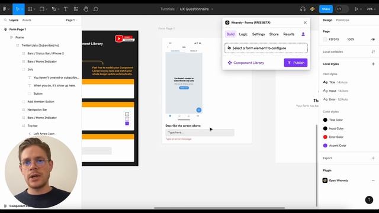The image size is (379, 213).
Task: Click the search icon in Layers panel
Action: pos(5,20)
